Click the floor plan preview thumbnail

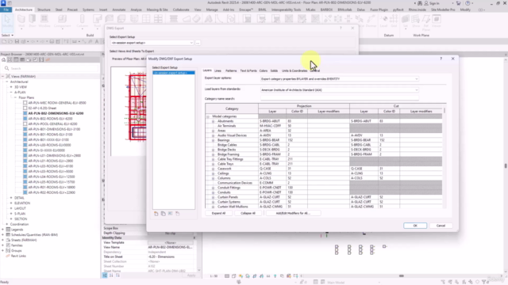(x=129, y=111)
